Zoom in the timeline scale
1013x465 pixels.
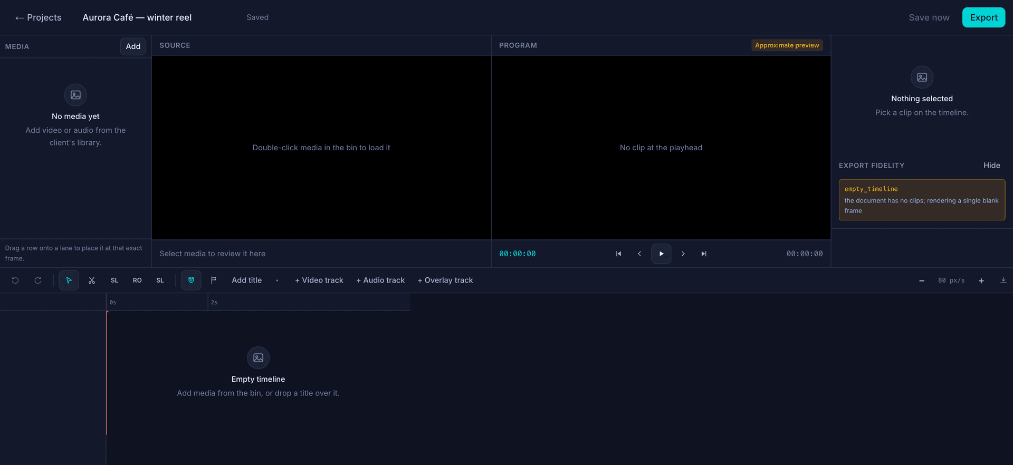(x=981, y=280)
